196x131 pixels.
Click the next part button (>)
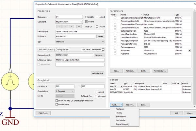pos(71,27)
